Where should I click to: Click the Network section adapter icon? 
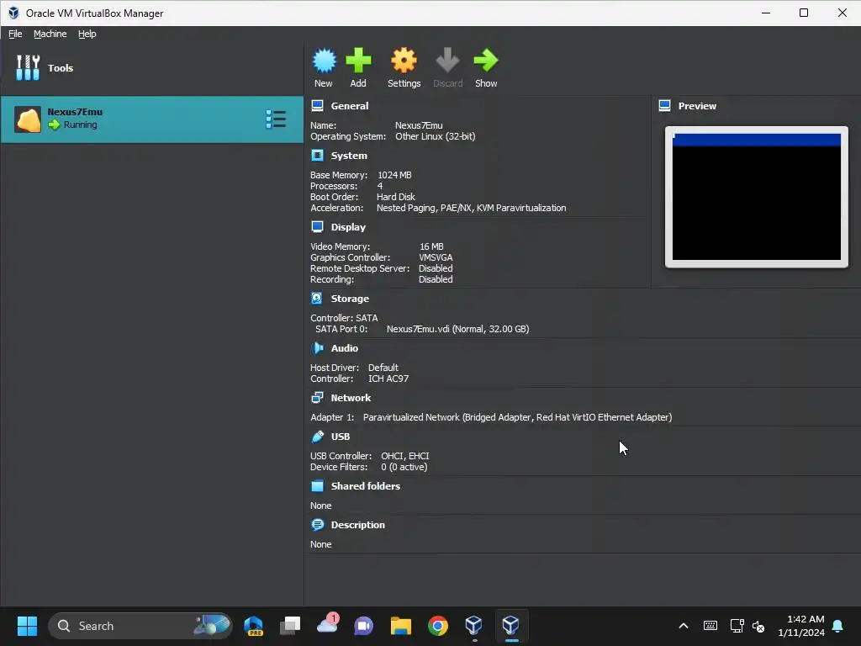[x=317, y=397]
